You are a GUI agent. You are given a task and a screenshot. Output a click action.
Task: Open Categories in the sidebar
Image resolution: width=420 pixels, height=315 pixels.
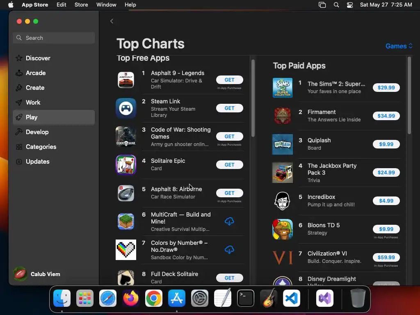(x=54, y=147)
